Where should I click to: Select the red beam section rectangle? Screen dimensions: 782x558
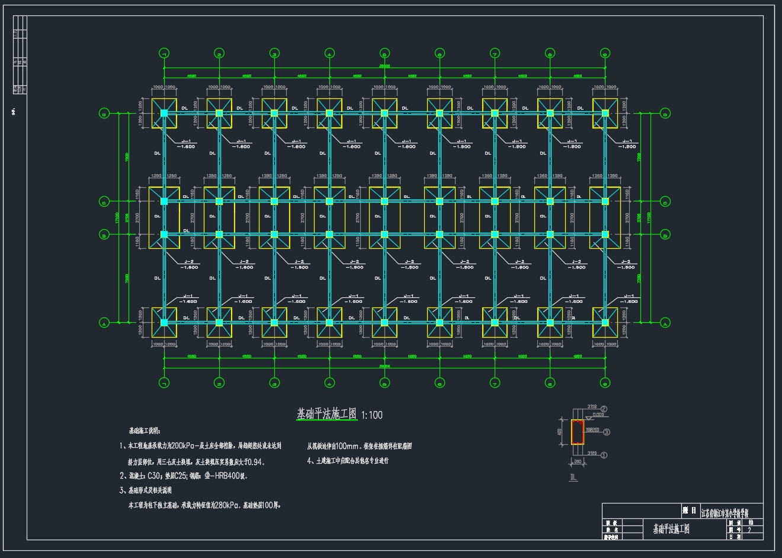pyautogui.click(x=577, y=432)
